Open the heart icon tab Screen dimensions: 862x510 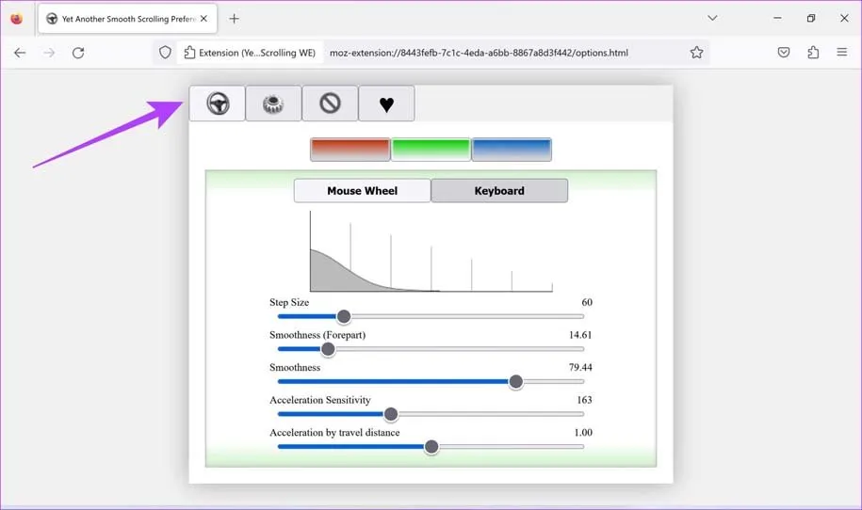click(386, 104)
